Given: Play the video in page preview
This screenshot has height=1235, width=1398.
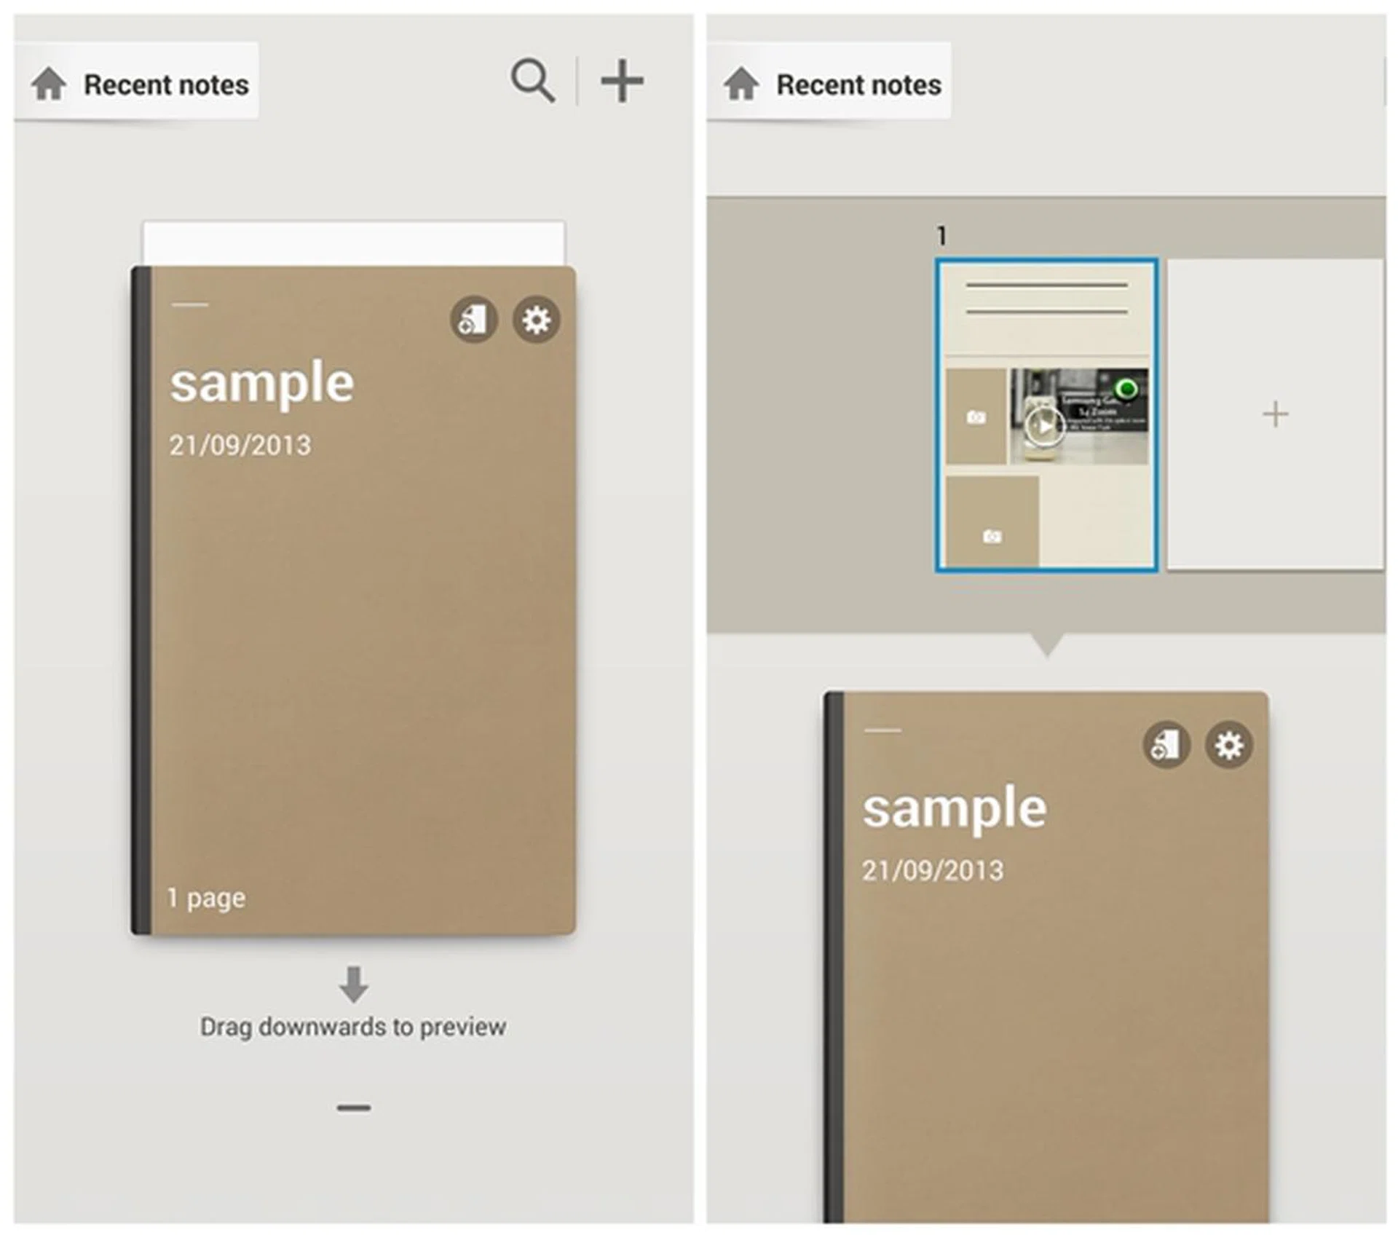Looking at the screenshot, I should [x=1044, y=426].
